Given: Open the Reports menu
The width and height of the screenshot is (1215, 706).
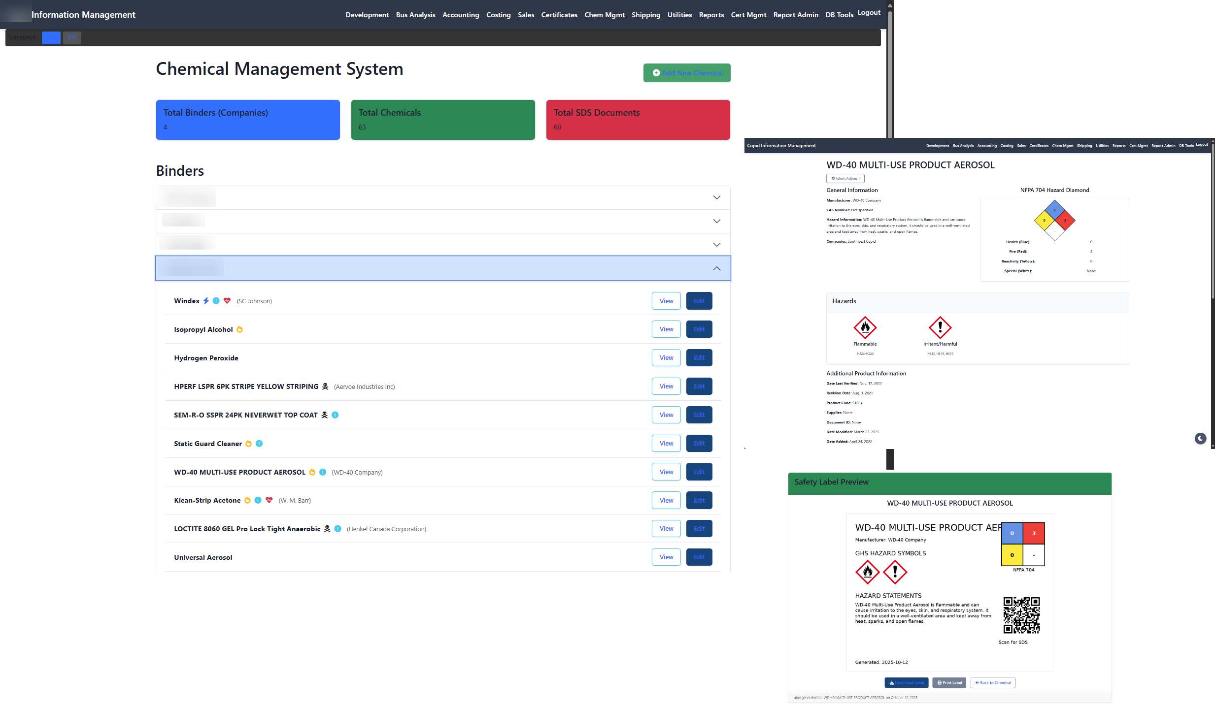Looking at the screenshot, I should point(711,15).
